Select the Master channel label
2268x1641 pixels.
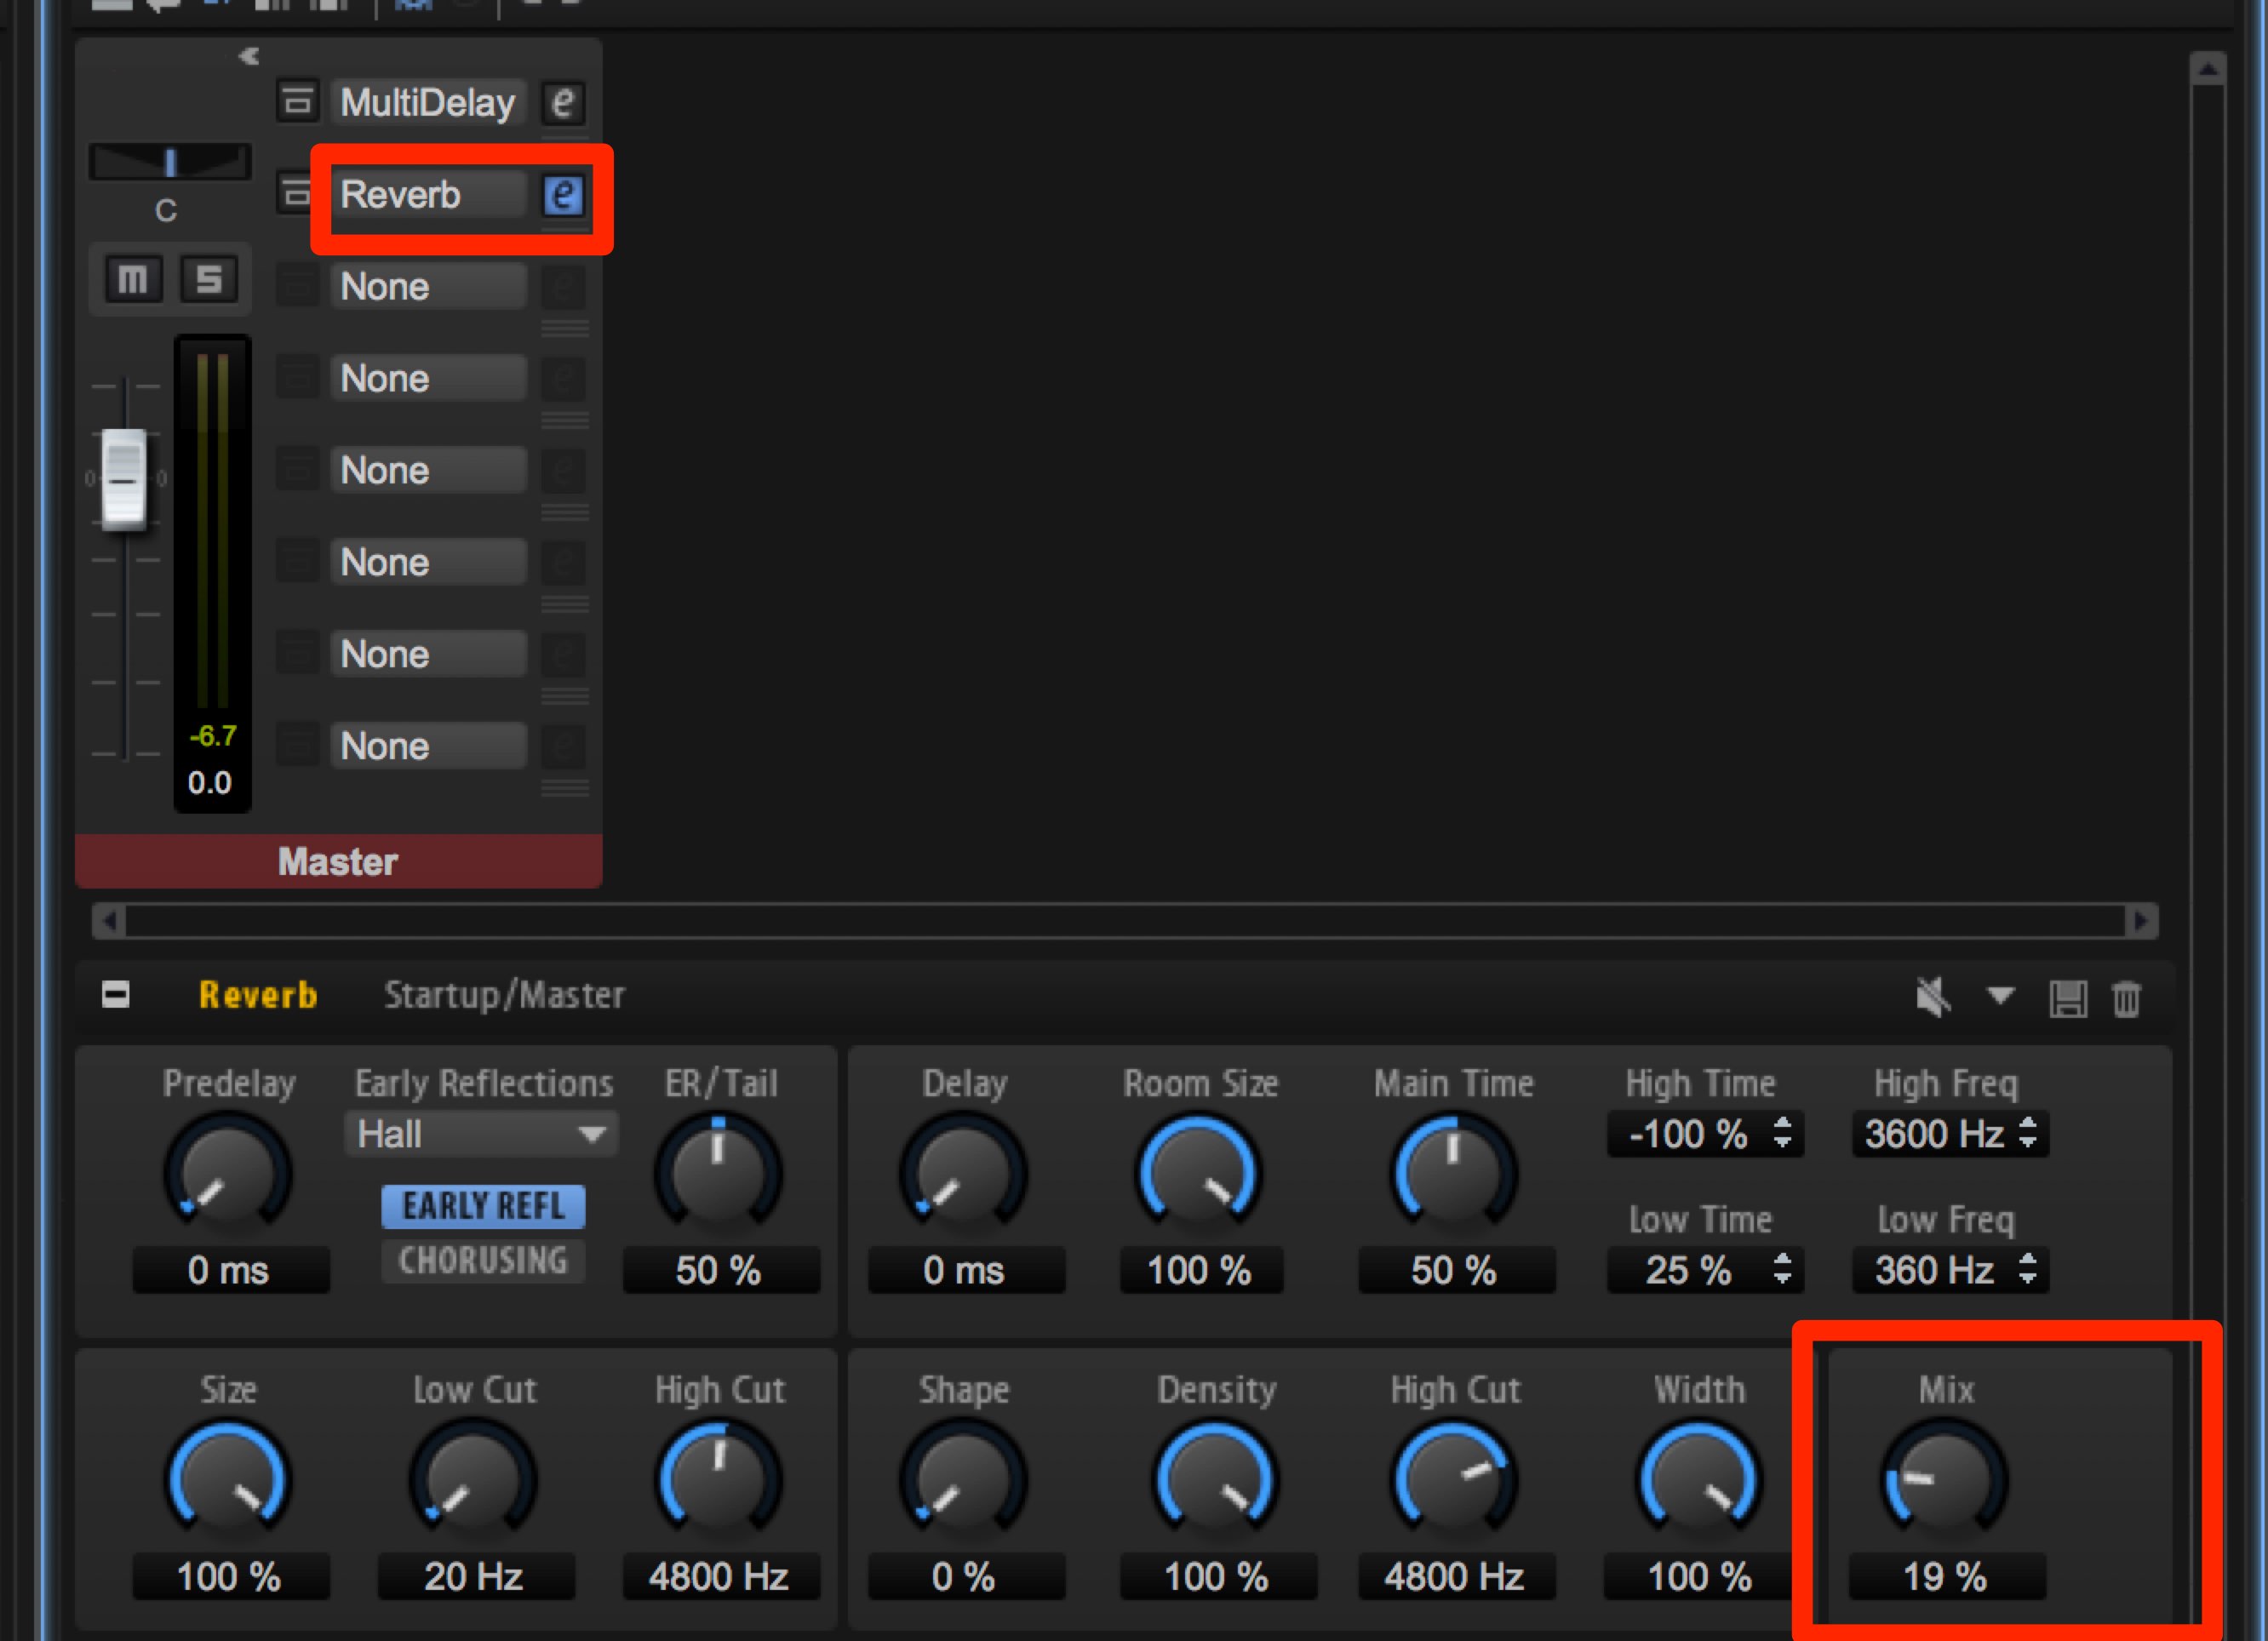coord(338,862)
